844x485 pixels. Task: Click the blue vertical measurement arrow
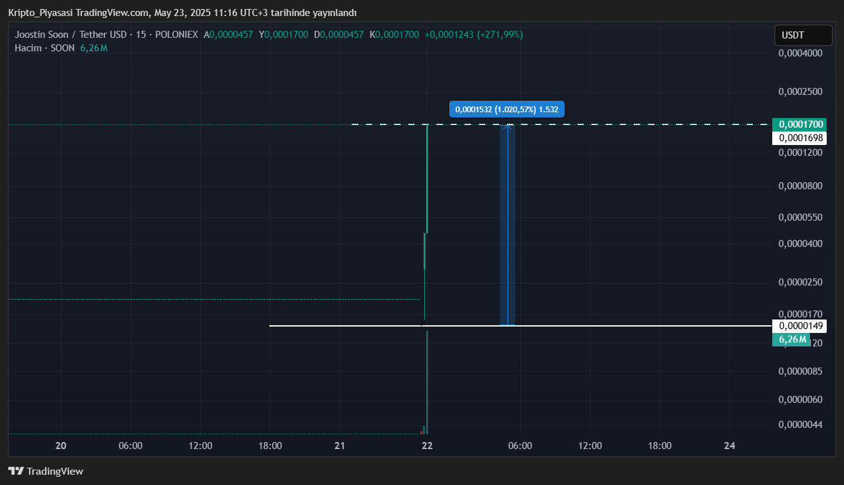tap(508, 225)
